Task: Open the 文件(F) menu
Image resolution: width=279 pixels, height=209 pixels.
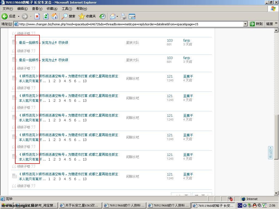Action: 7,9
